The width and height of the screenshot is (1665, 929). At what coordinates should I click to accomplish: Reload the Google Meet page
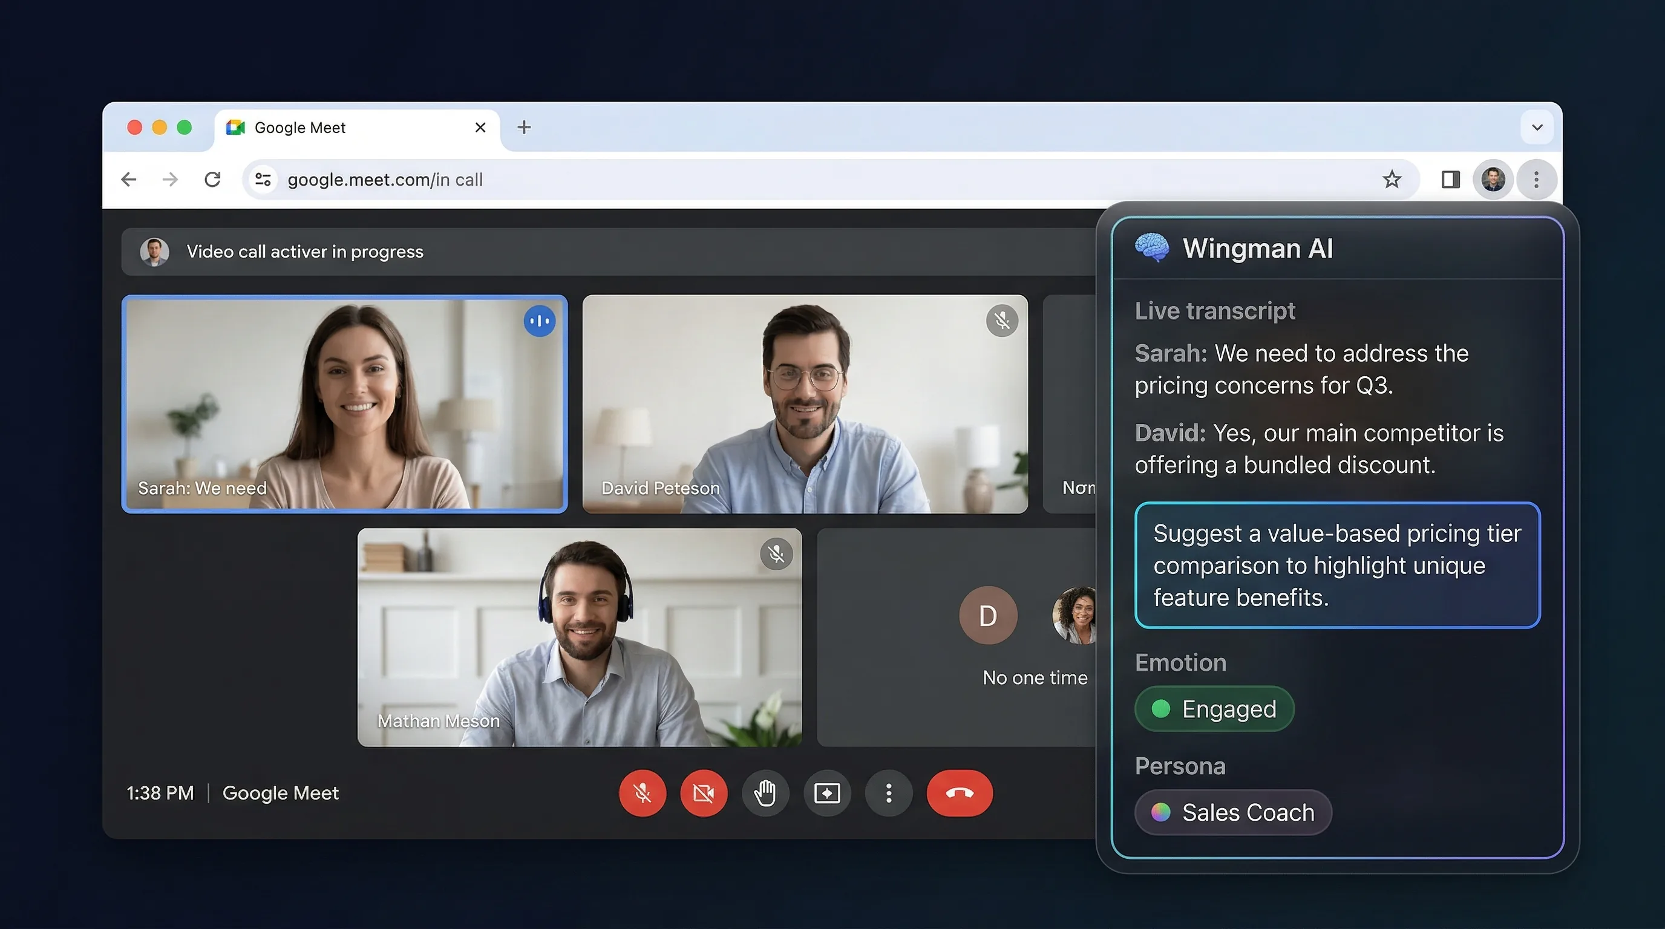click(x=212, y=179)
